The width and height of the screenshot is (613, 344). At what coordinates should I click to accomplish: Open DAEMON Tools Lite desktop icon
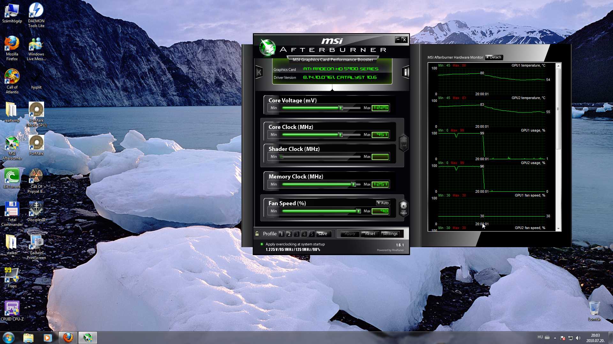pyautogui.click(x=36, y=15)
